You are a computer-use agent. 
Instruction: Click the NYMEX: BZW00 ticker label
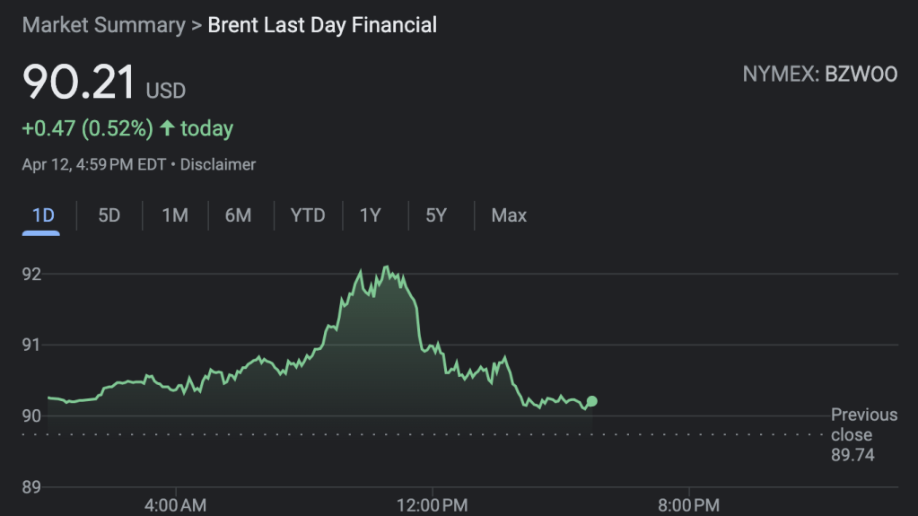[819, 74]
